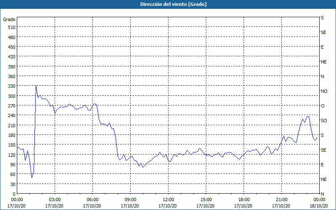Click the "18:00" time axis label

[244, 200]
